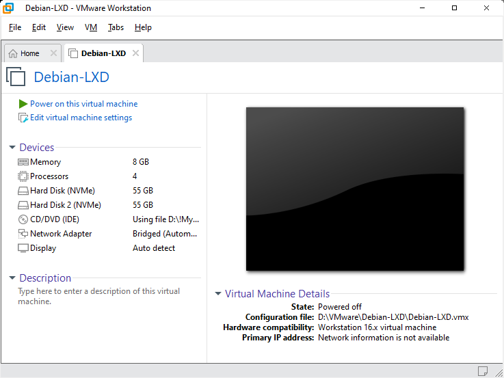Click the message log icon in status bar
504x378 pixels.
(x=483, y=371)
